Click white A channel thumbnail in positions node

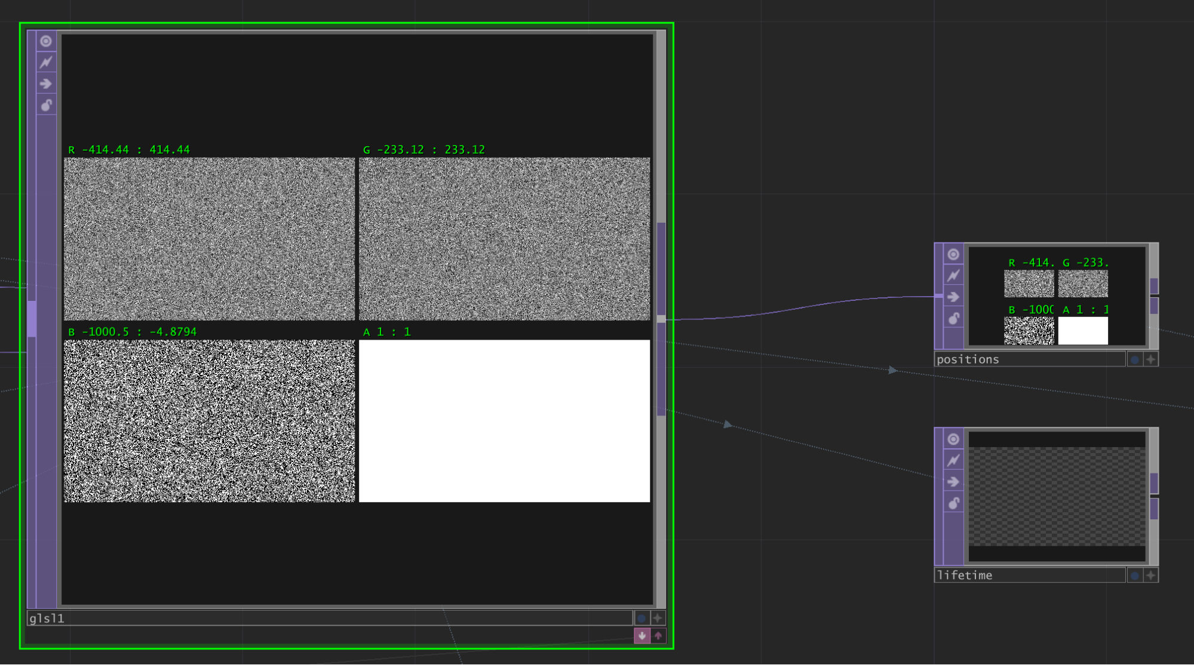(1083, 331)
